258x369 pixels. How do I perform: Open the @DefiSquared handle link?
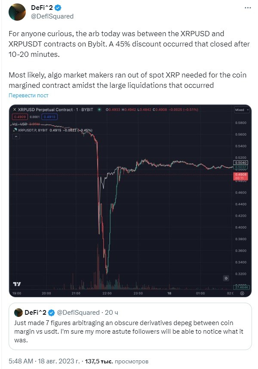click(52, 16)
